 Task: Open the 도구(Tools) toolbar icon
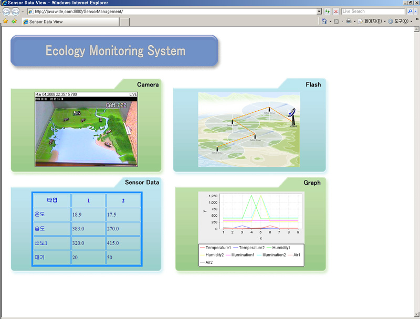click(397, 21)
